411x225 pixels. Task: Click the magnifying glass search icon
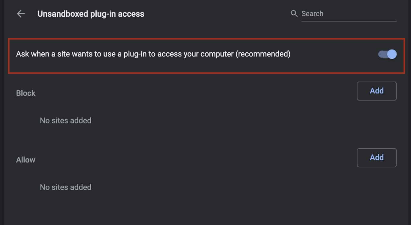(x=294, y=14)
